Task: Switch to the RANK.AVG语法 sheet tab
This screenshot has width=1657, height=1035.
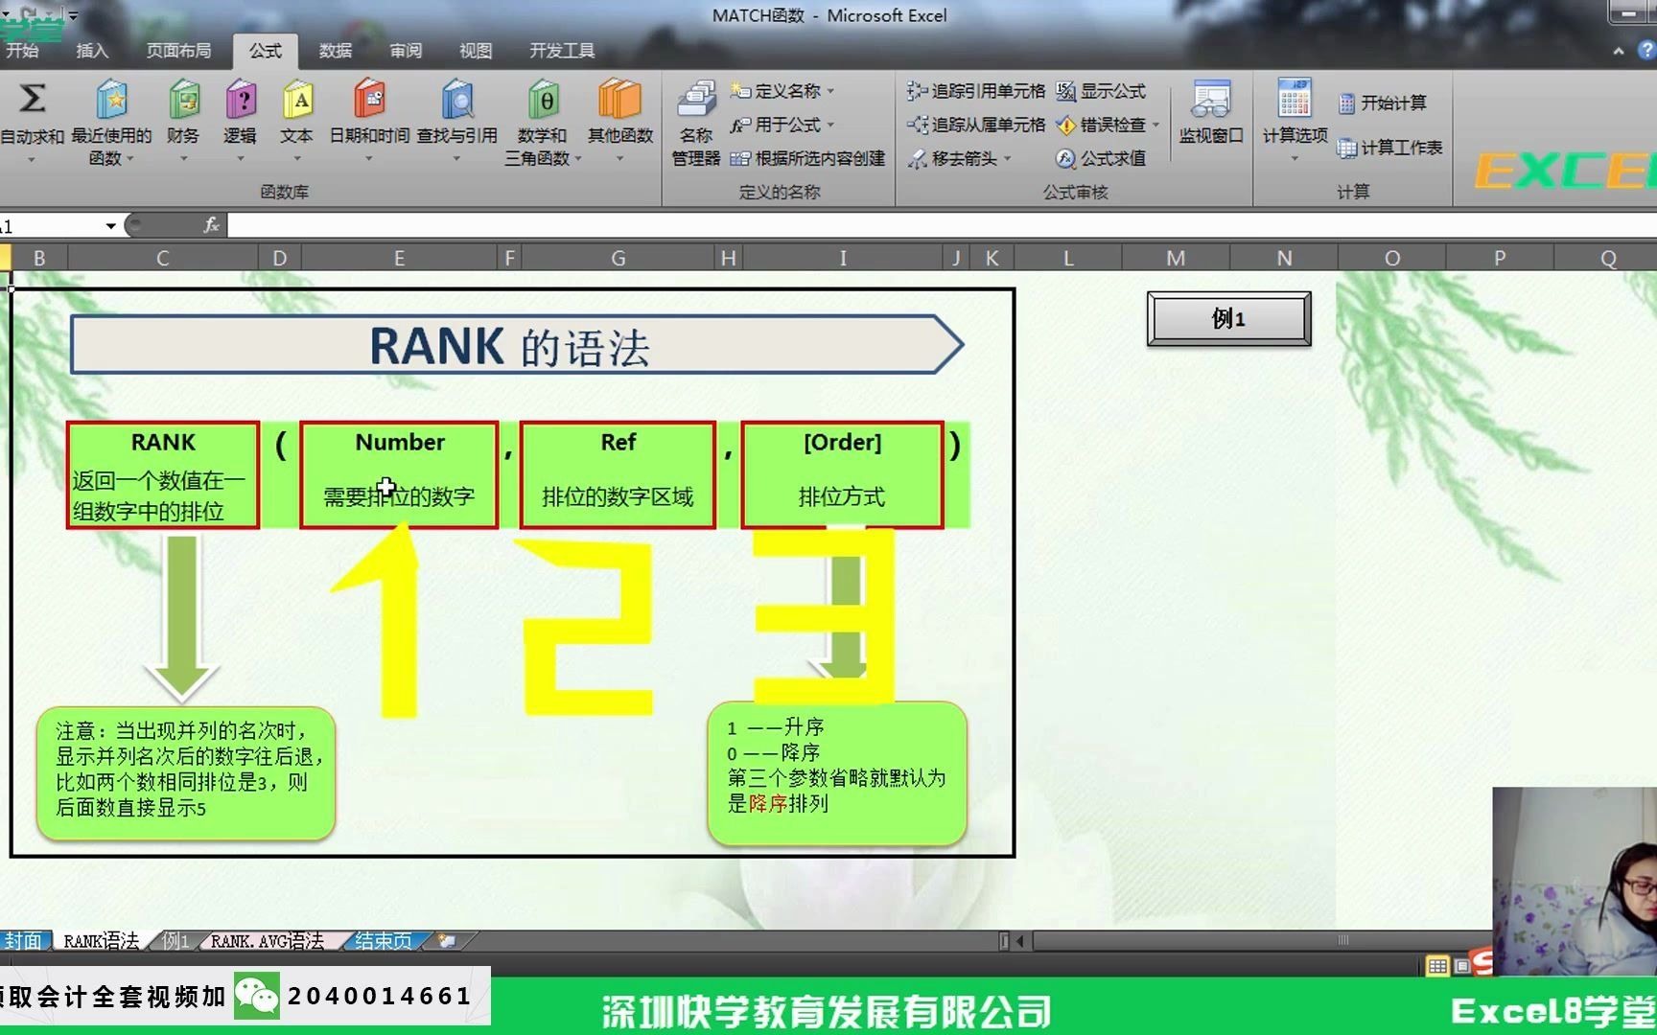Action: 266,940
